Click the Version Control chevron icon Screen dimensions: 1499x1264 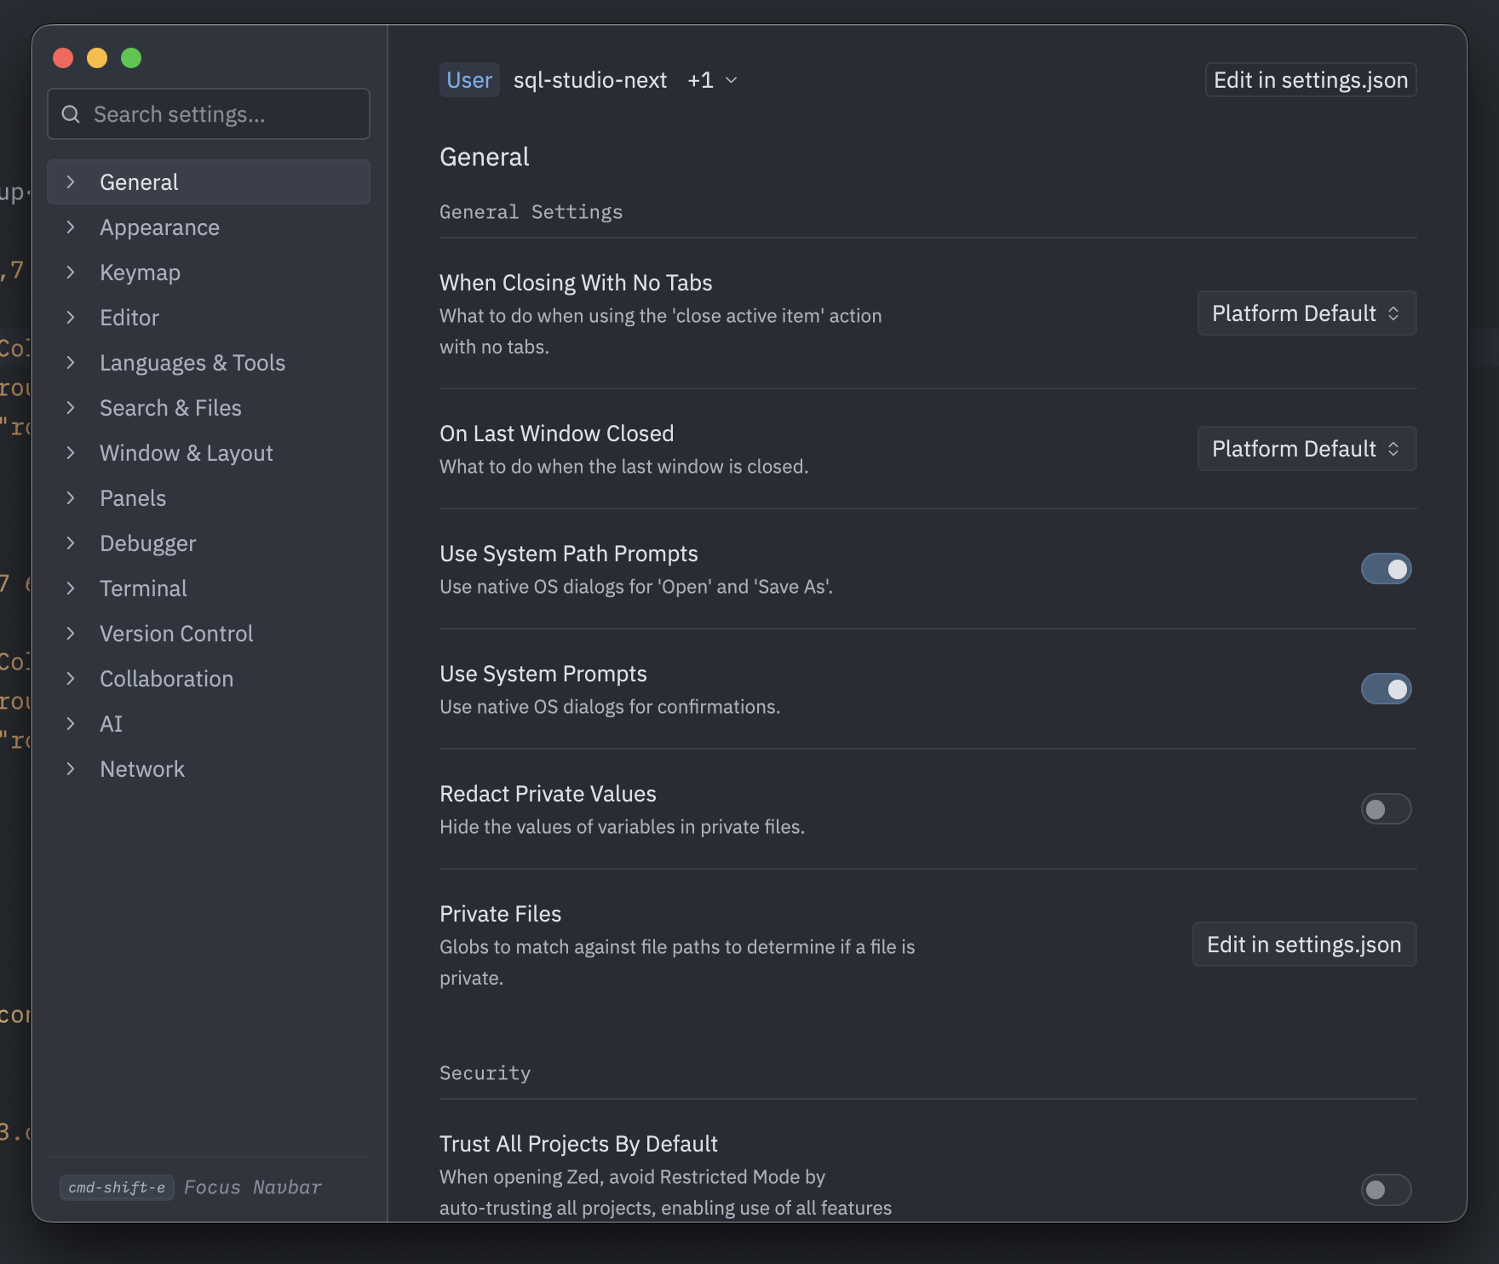[x=71, y=634]
